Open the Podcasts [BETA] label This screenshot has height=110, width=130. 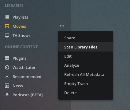coord(28,95)
